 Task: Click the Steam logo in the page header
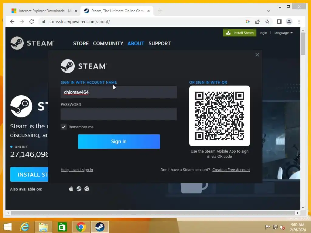(x=32, y=43)
